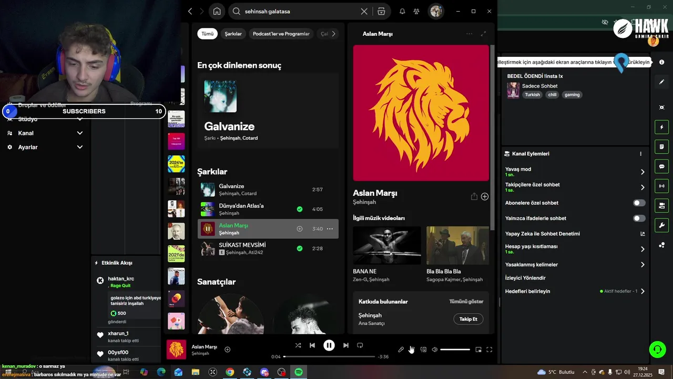Skip to previous track
This screenshot has height=379, width=673.
tap(312, 345)
